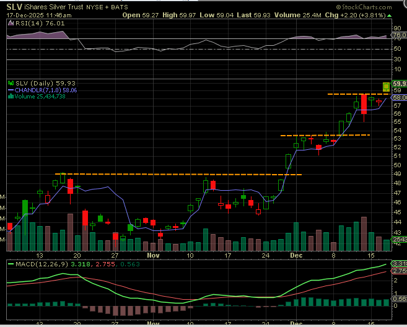407x327 pixels.
Task: Click the 45 label on price axis
Action: click(x=397, y=212)
